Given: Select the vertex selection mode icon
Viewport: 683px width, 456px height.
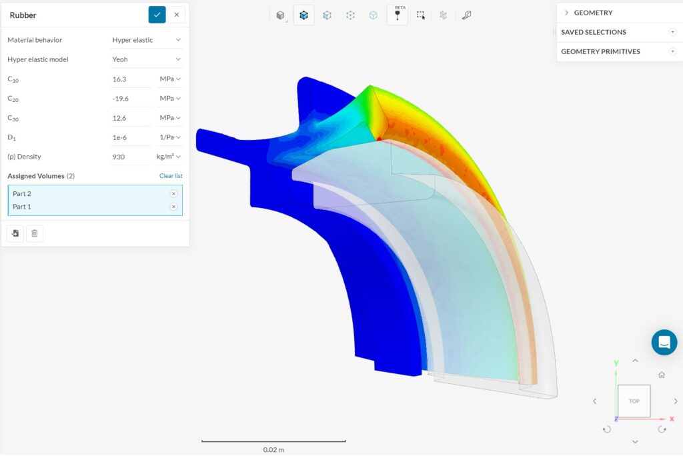Looking at the screenshot, I should [350, 15].
